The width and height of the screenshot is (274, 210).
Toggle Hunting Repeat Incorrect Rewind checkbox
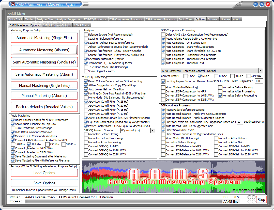pyautogui.click(x=163, y=81)
